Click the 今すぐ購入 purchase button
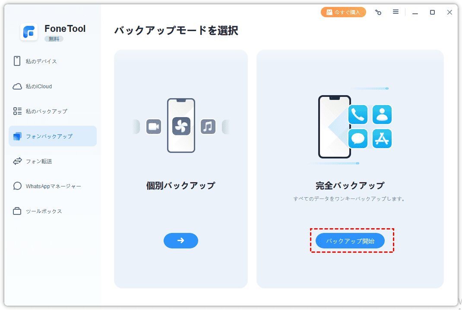Viewport: 462px width, 310px height. 343,12
